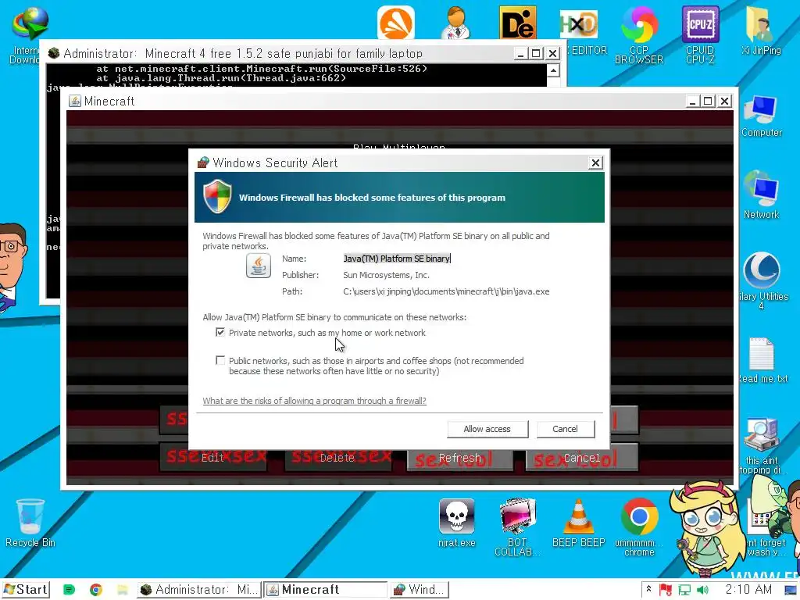
Task: Open the CPUID CPU-Z desktop icon
Action: (700, 34)
